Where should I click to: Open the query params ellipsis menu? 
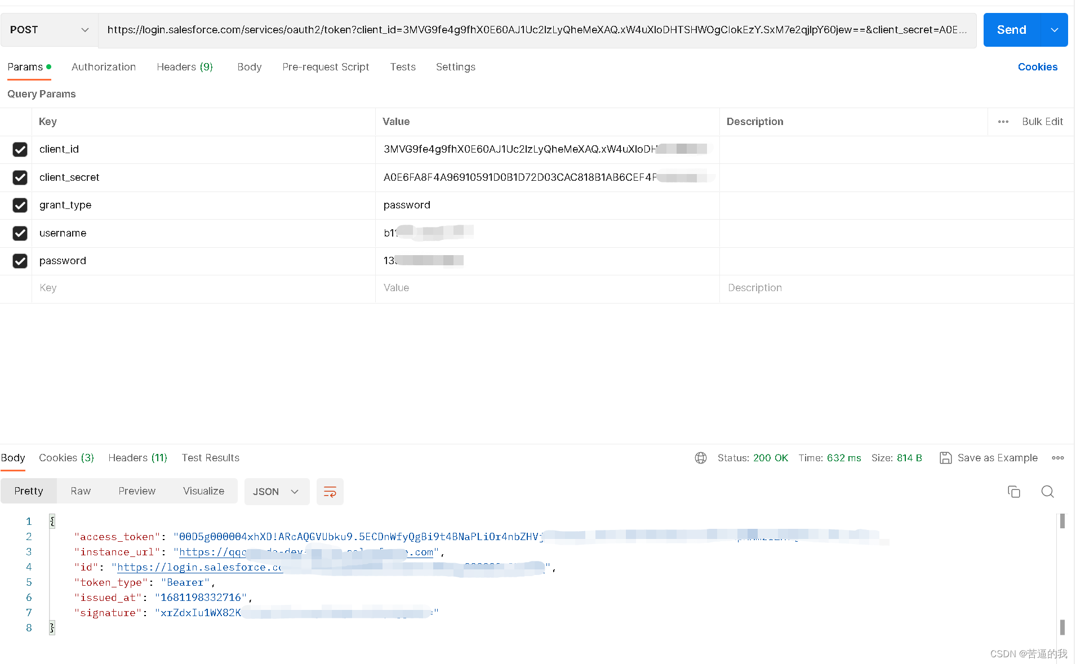pos(1003,122)
